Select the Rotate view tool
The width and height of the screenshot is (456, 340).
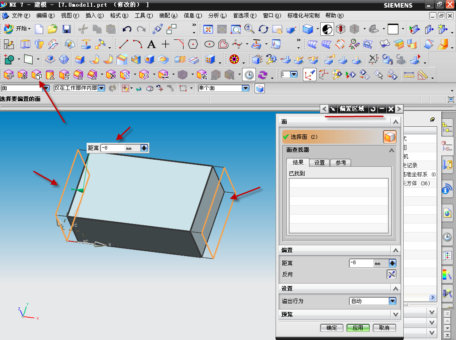click(x=264, y=29)
